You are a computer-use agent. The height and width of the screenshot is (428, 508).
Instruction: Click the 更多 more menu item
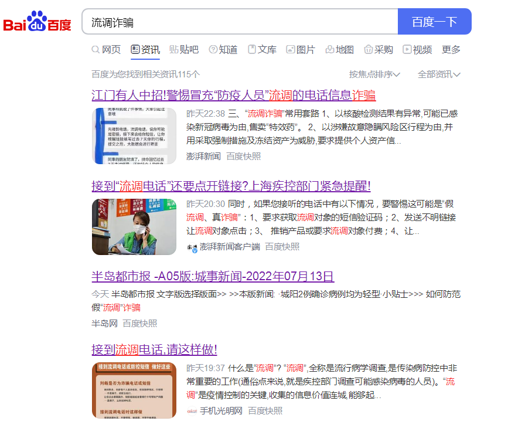(x=451, y=50)
